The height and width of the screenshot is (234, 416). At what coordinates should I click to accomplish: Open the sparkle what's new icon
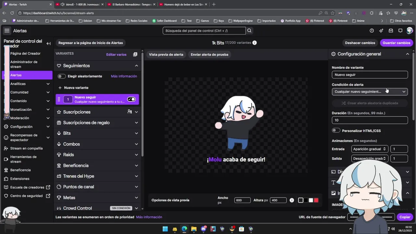(x=381, y=31)
